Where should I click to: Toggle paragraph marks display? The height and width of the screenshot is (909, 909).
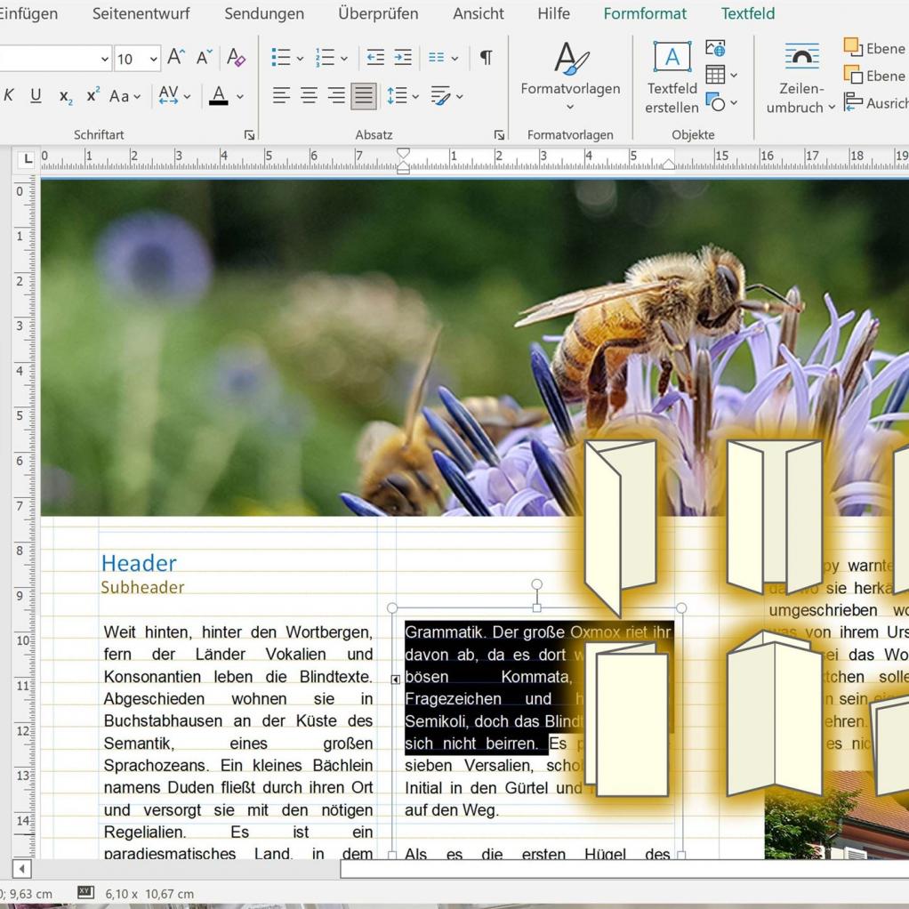point(486,58)
